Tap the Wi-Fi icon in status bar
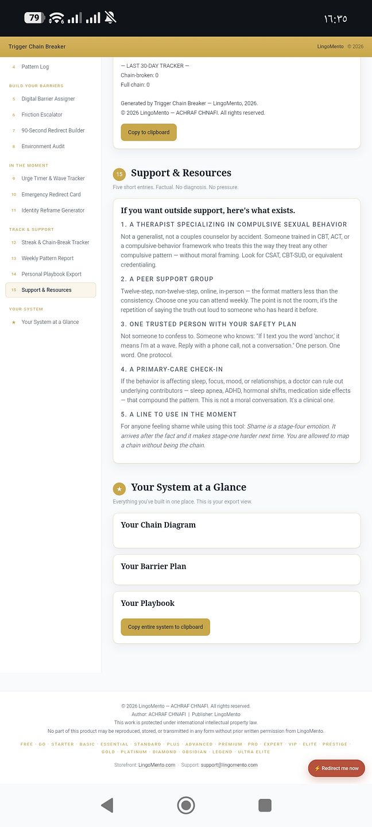Screen dimensions: 372x827 (x=56, y=18)
